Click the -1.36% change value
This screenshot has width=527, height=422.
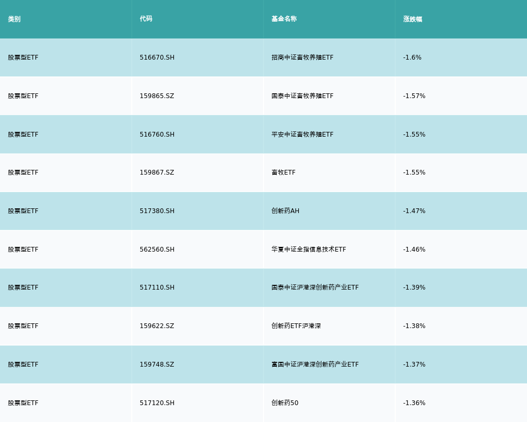coord(414,403)
